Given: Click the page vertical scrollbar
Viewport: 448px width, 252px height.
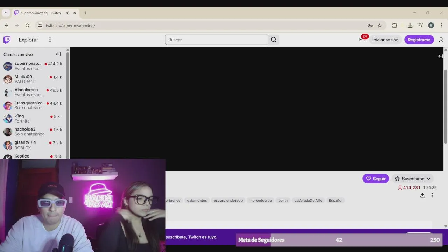Looking at the screenshot, I should point(446,106).
